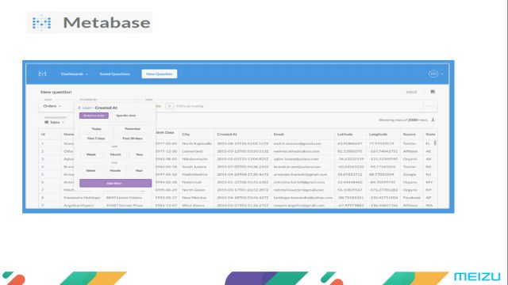Open Saved Questions

click(114, 74)
